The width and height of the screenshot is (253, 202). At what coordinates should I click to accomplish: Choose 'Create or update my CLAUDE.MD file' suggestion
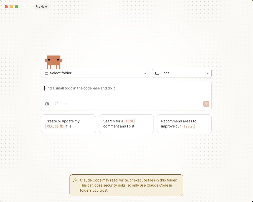[x=69, y=124]
